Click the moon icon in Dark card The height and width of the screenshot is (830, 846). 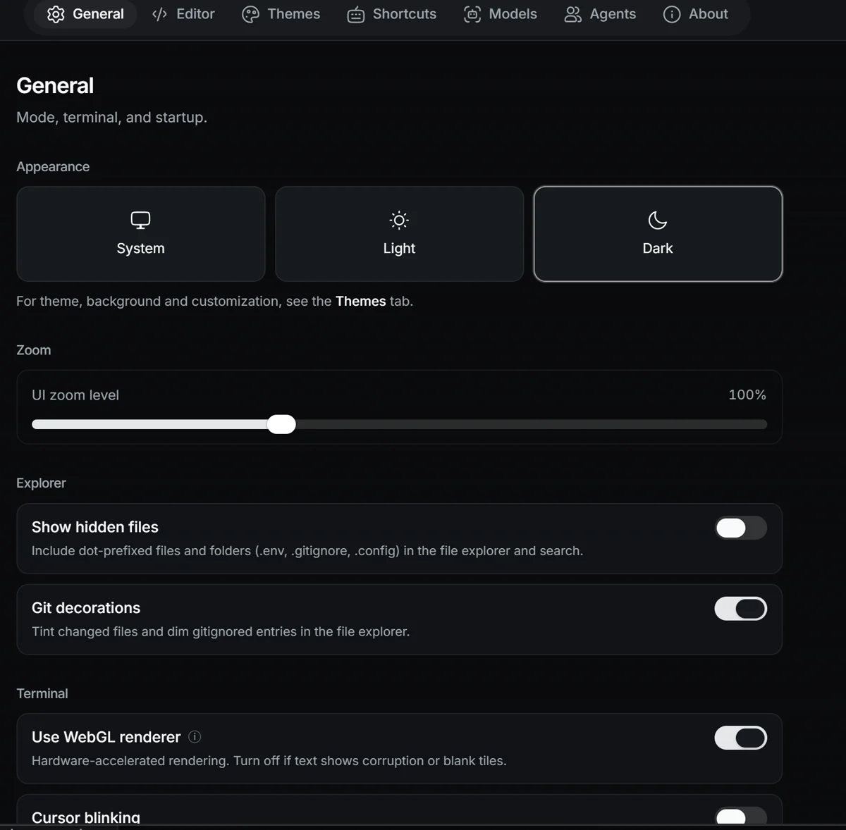[x=658, y=221]
